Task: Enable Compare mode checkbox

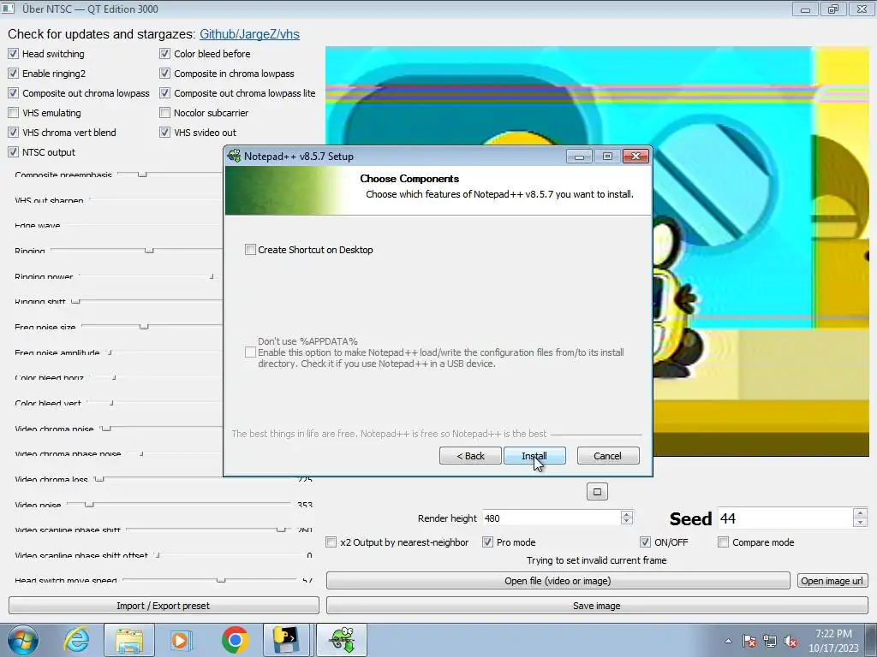Action: pos(724,542)
